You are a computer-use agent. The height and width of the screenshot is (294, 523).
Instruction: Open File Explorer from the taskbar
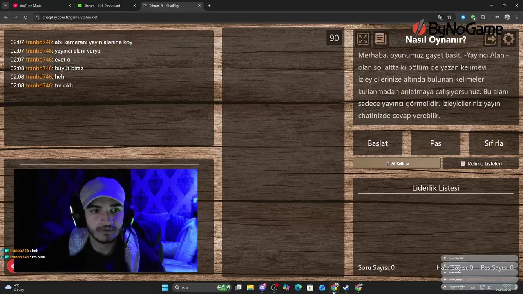point(250,287)
